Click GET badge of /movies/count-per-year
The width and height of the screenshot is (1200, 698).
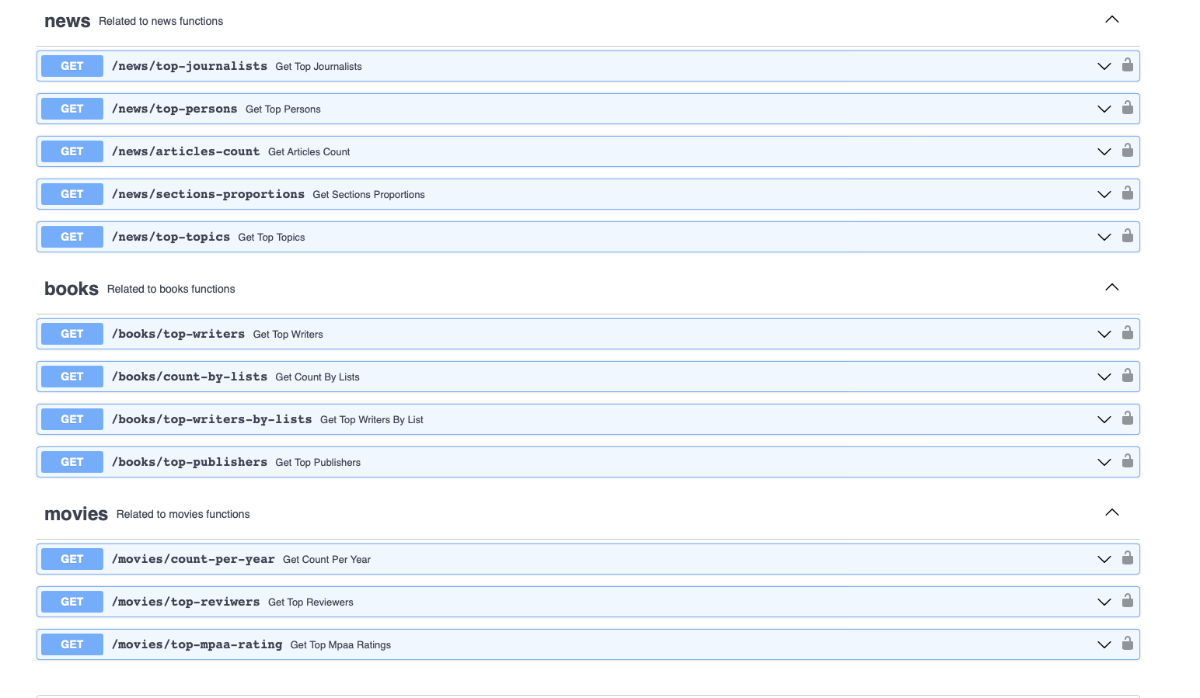72,559
